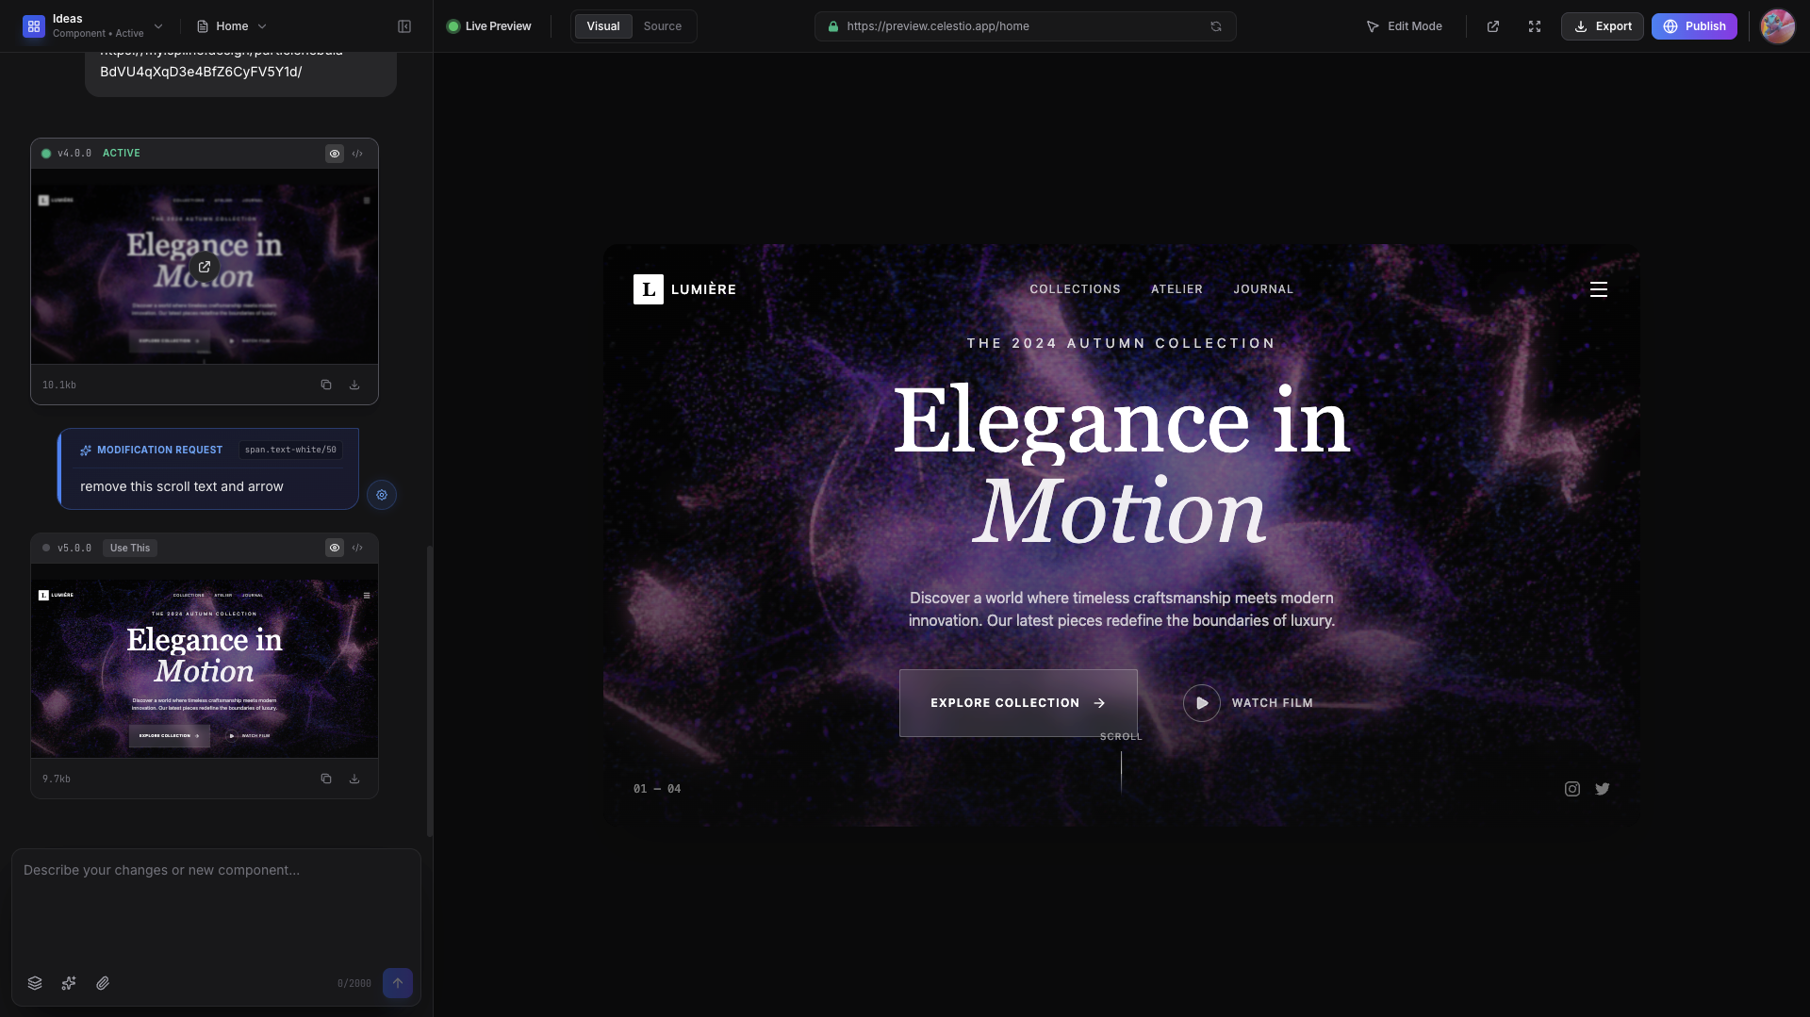Collapse the left sidebar panel
The height and width of the screenshot is (1017, 1810).
click(x=404, y=26)
